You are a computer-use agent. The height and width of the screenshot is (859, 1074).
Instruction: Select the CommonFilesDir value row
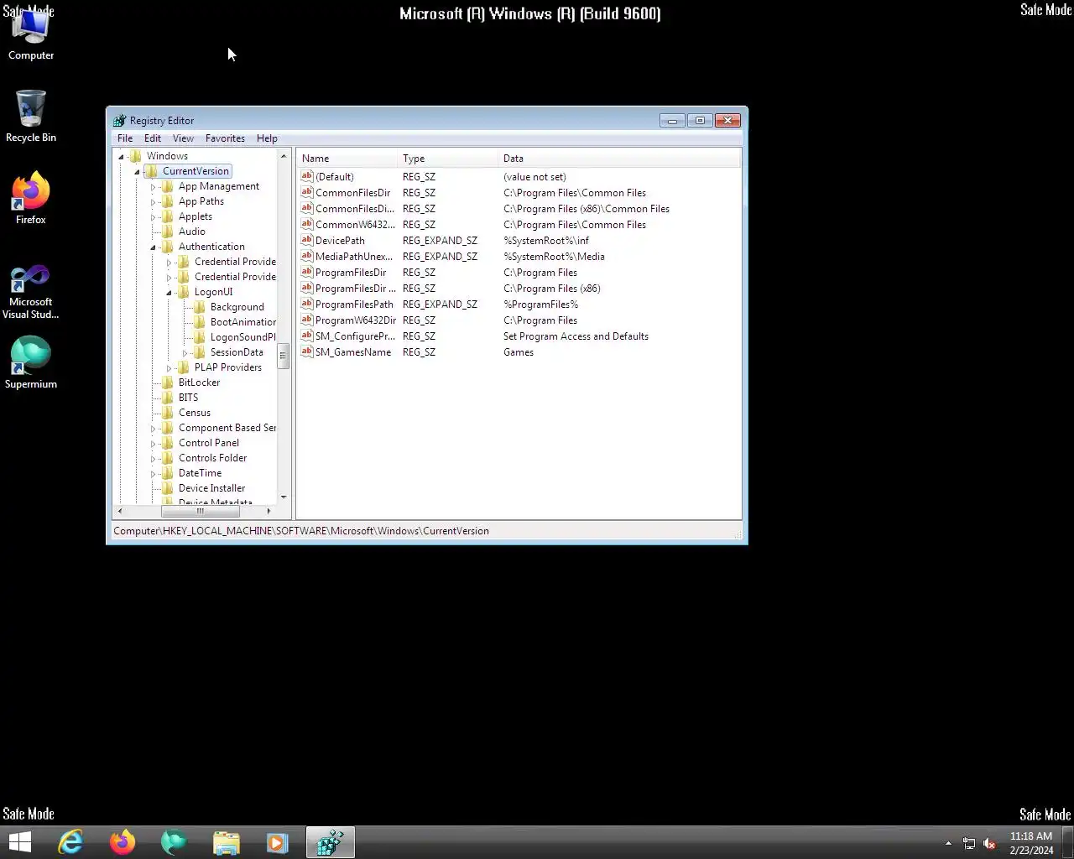(x=352, y=193)
